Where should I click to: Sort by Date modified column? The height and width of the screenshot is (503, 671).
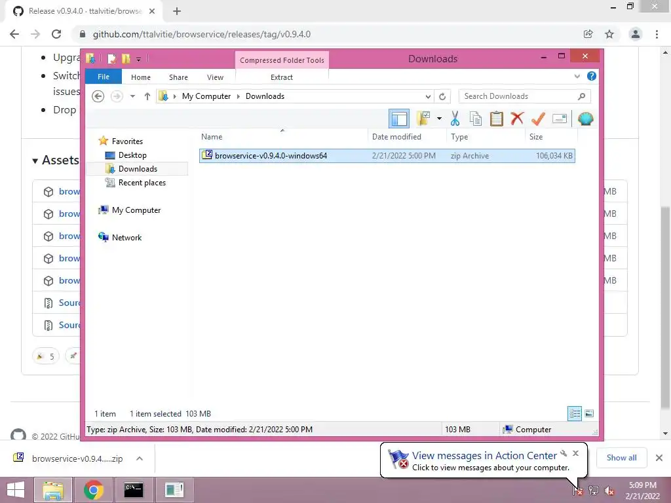pos(396,137)
